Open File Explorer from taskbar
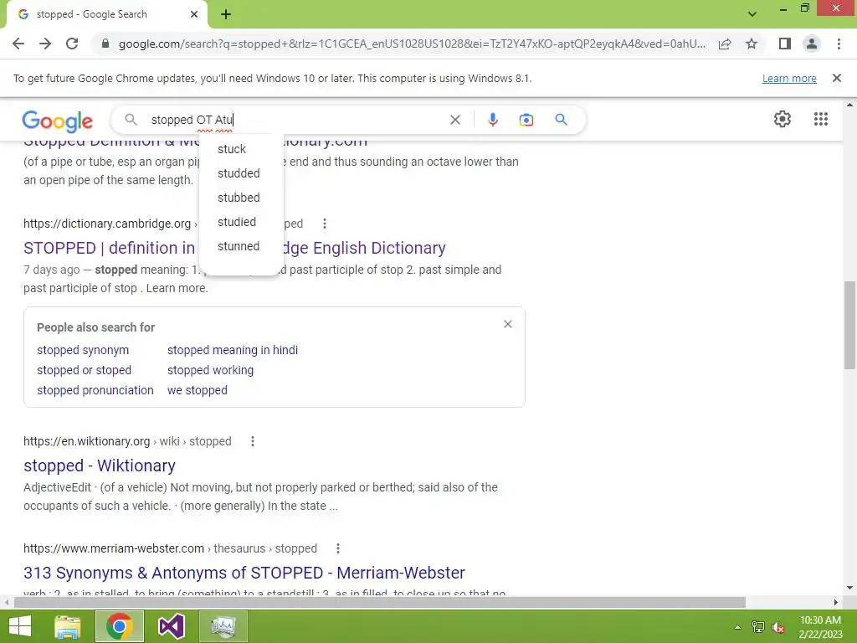The width and height of the screenshot is (857, 643). click(x=68, y=626)
